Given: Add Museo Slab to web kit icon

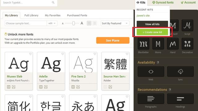Looking at the screenshot, I should point(9,87).
